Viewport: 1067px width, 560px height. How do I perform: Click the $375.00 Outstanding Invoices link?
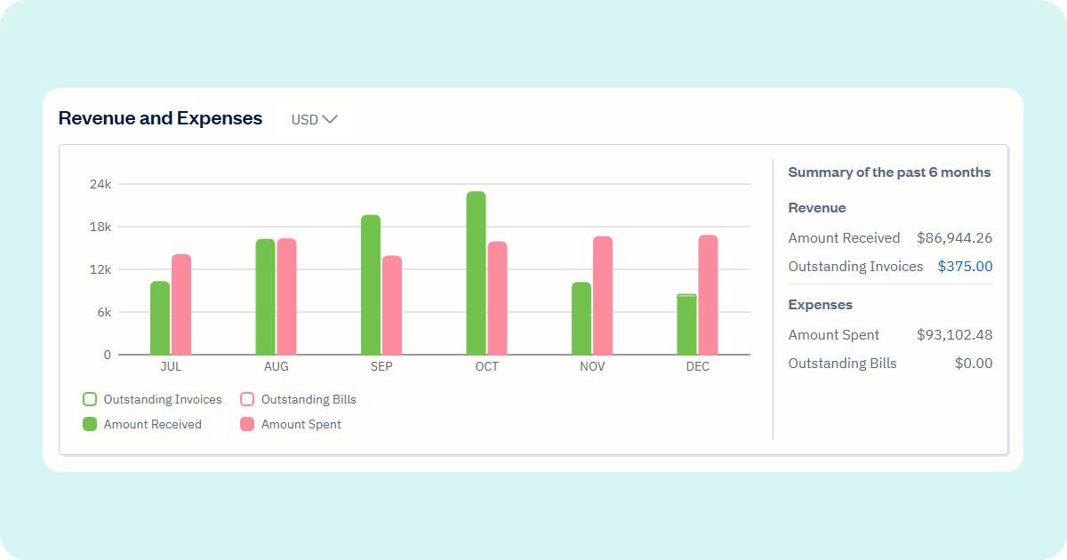(965, 266)
